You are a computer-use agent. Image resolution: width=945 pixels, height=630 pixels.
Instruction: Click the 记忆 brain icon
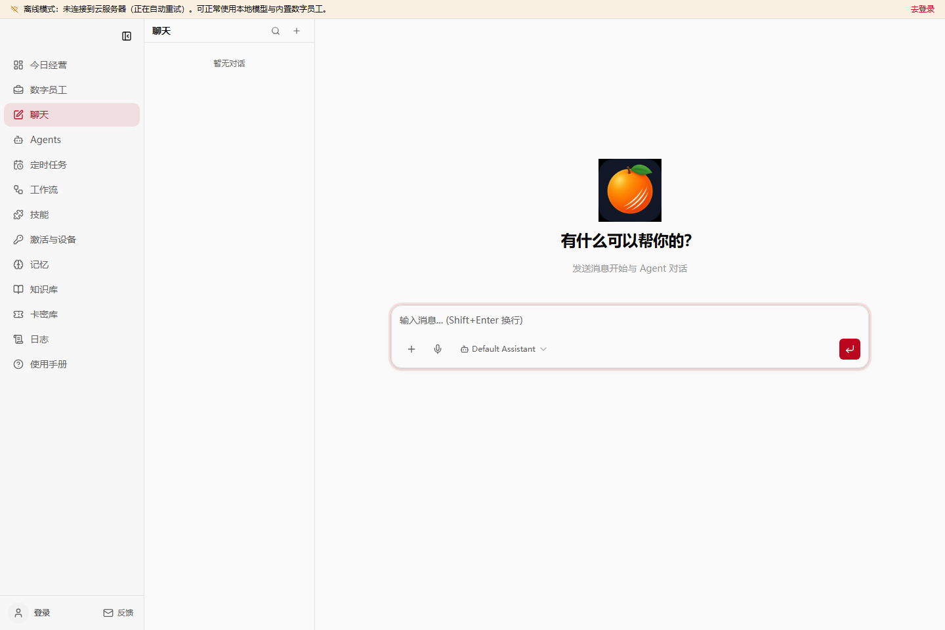click(x=18, y=264)
